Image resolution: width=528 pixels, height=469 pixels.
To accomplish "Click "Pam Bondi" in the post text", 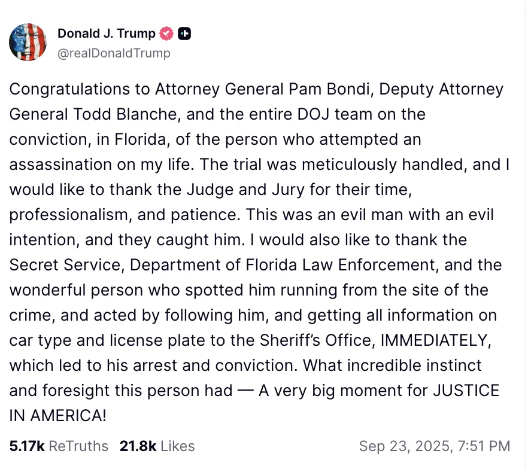I will tap(309, 89).
